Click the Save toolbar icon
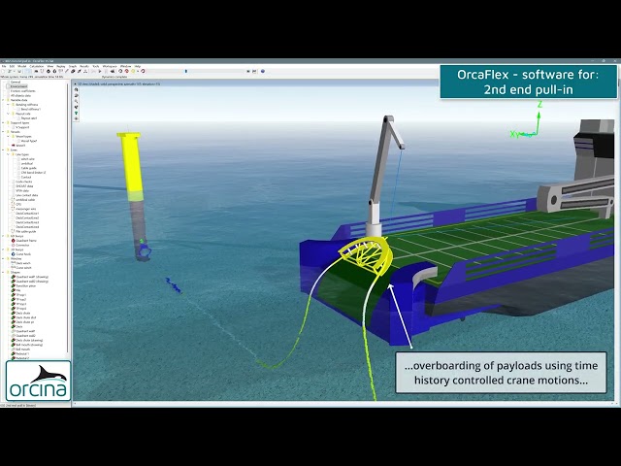Screen dimensions: 621x466 click(x=19, y=71)
